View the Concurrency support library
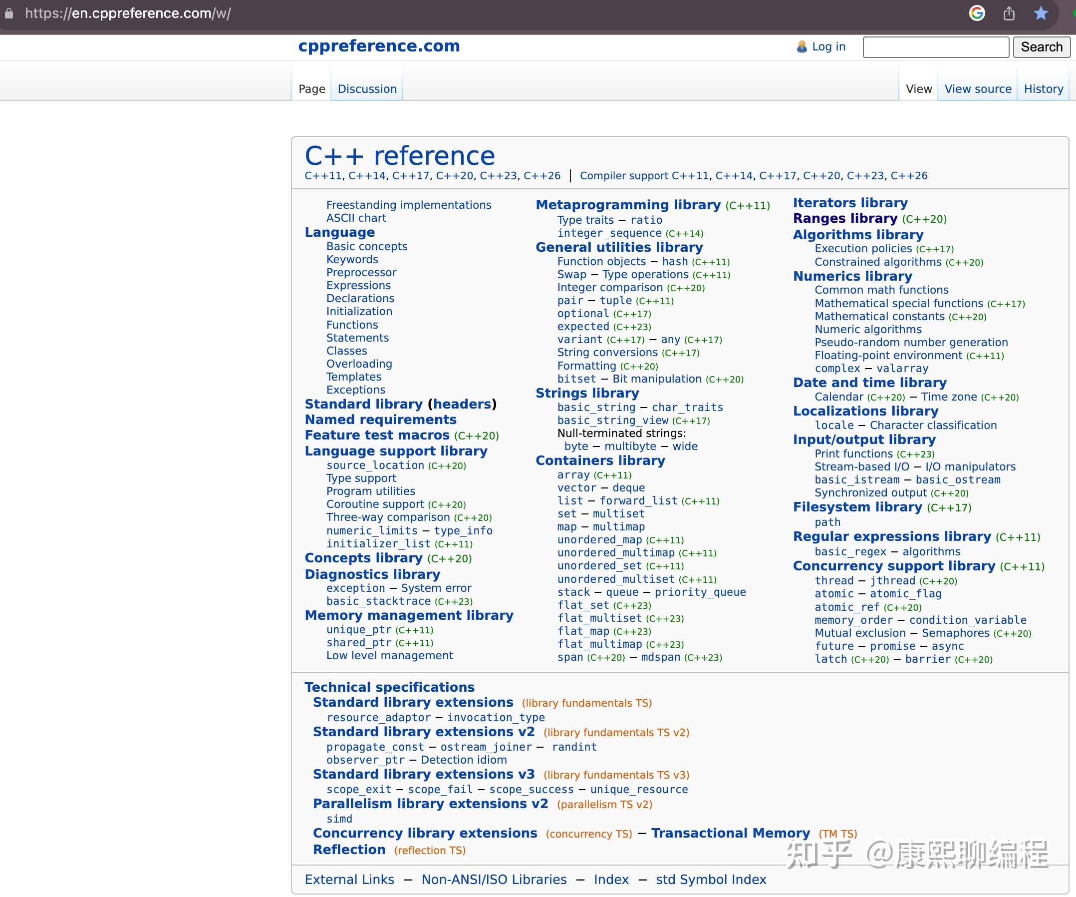Viewport: 1076px width, 897px height. [895, 566]
